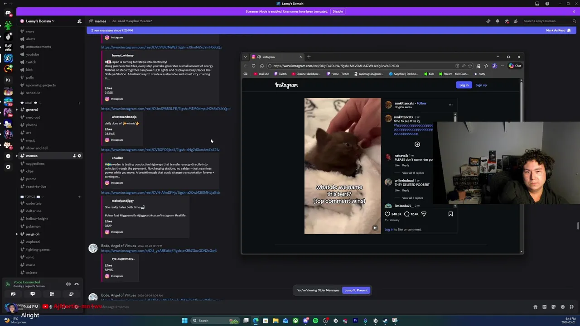Save reel bookmark icon

click(x=450, y=214)
